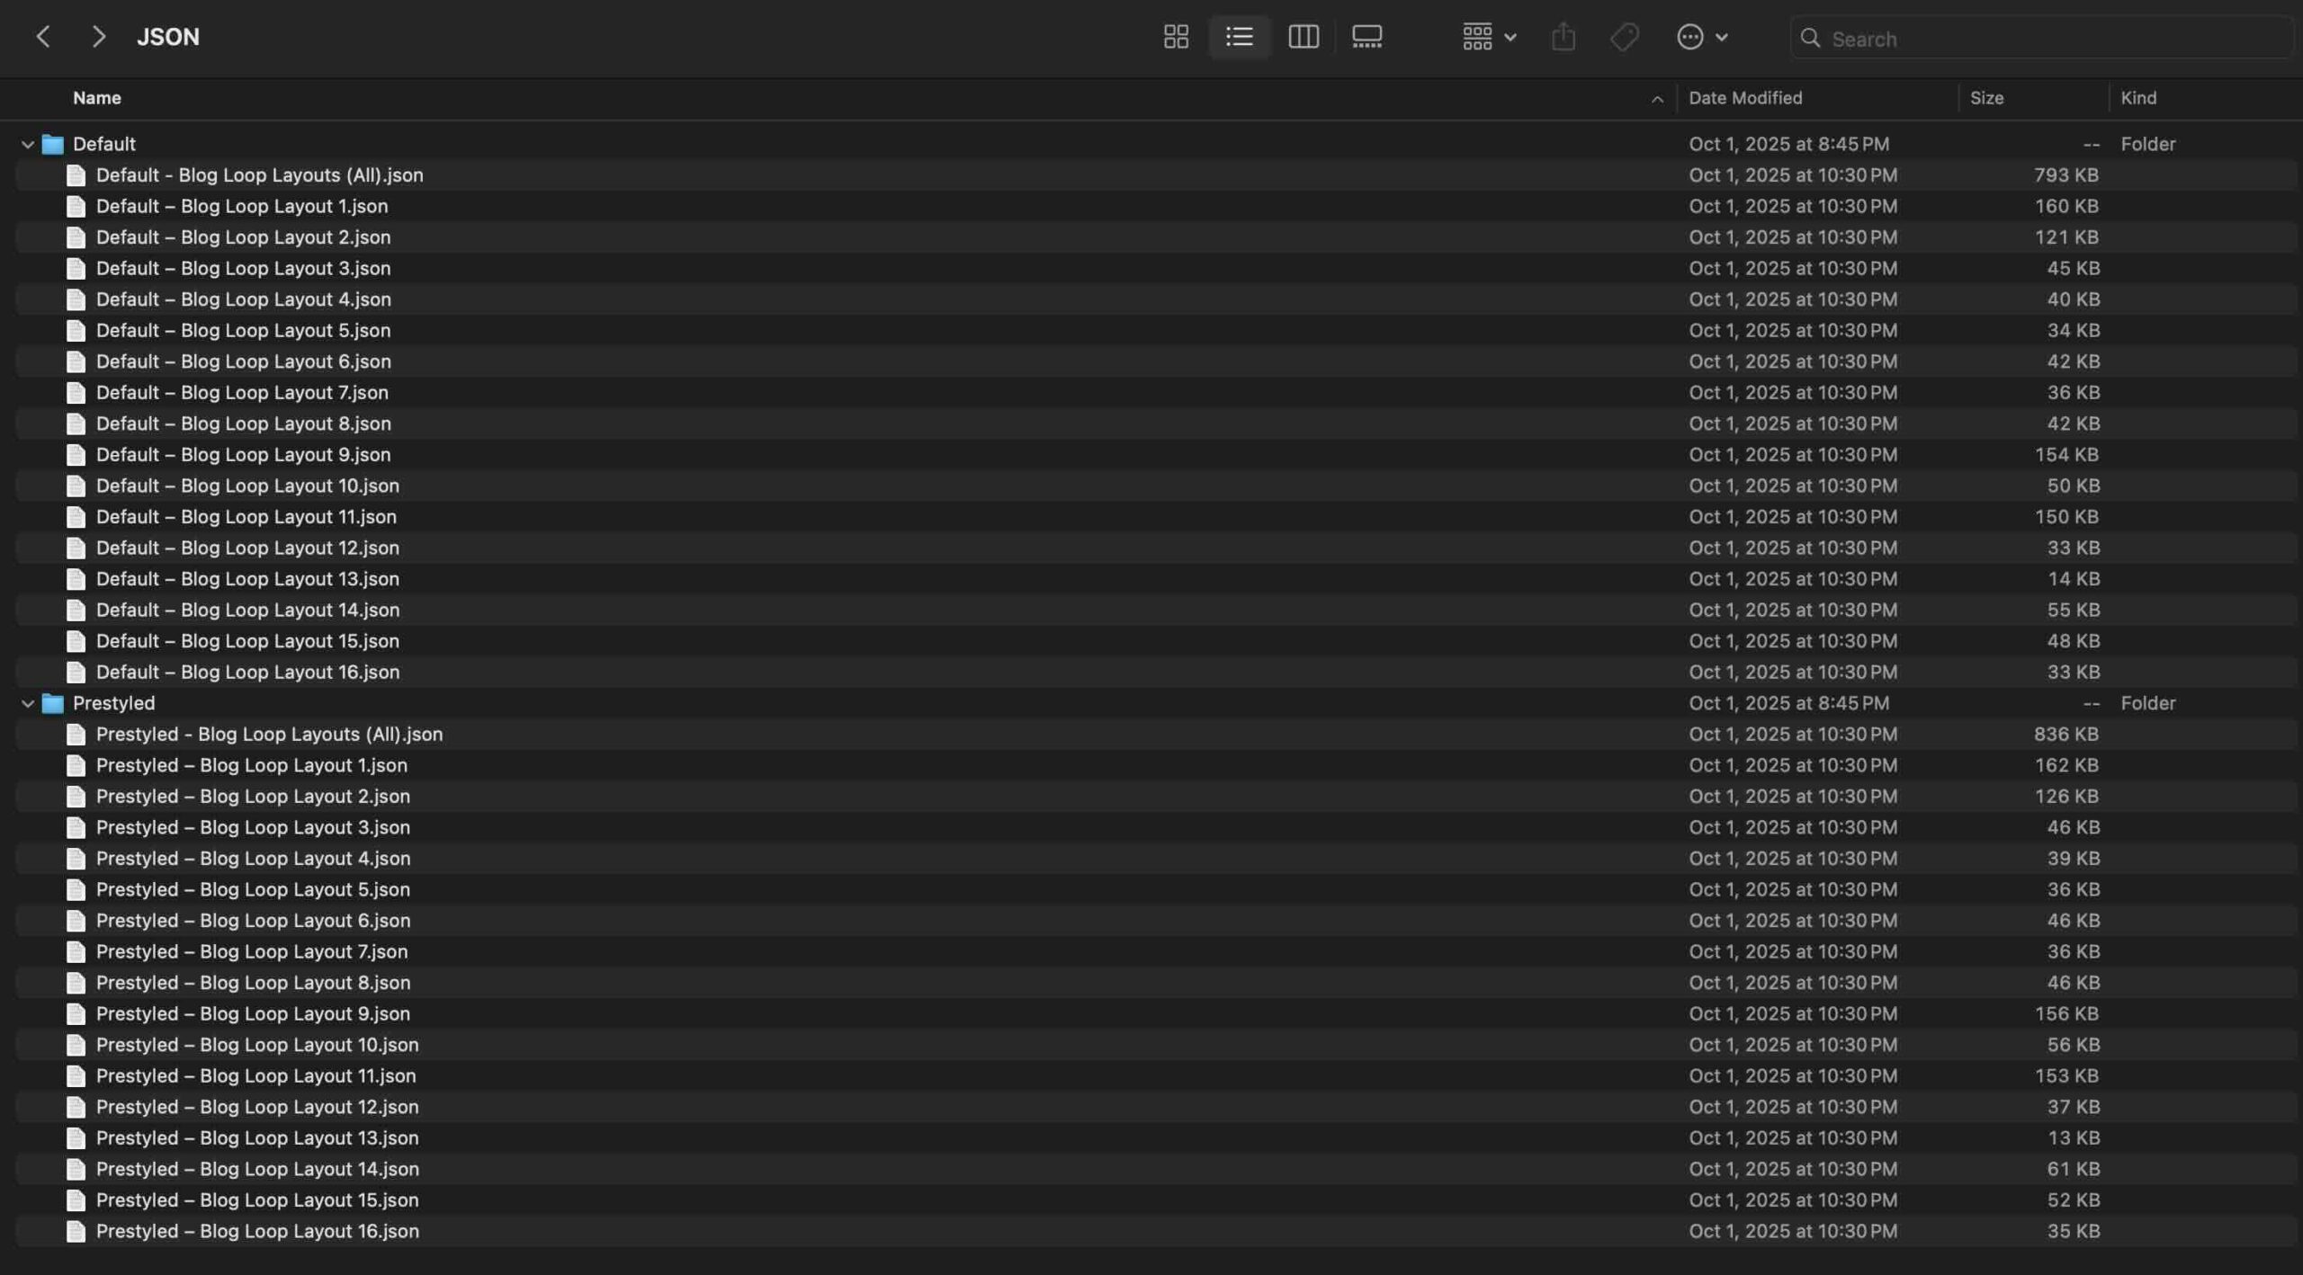Click the Tags icon in the toolbar
This screenshot has height=1275, width=2303.
tap(1625, 37)
